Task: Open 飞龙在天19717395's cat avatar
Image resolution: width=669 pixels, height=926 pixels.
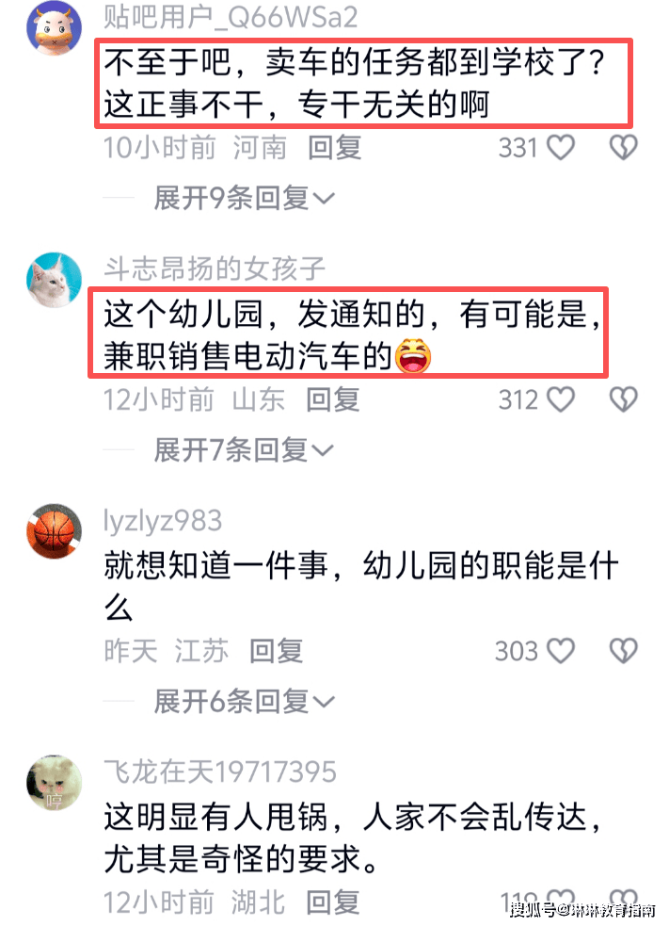Action: click(x=55, y=783)
